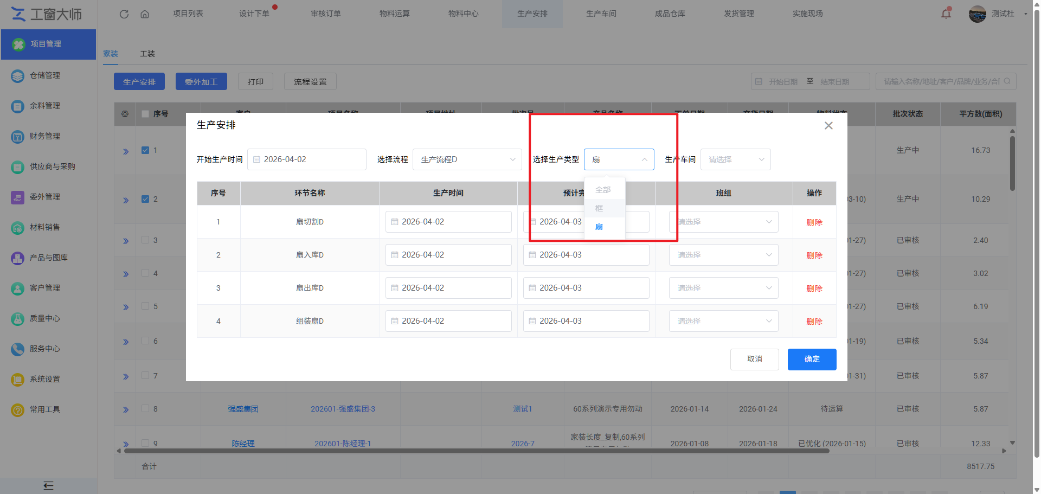Click the 开始生产时间 date field
Screen dimensions: 1041x494
(x=307, y=159)
